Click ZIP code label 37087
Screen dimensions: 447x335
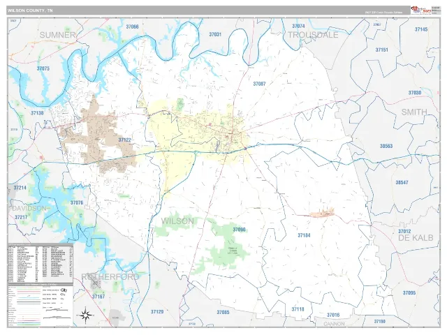[x=259, y=84]
